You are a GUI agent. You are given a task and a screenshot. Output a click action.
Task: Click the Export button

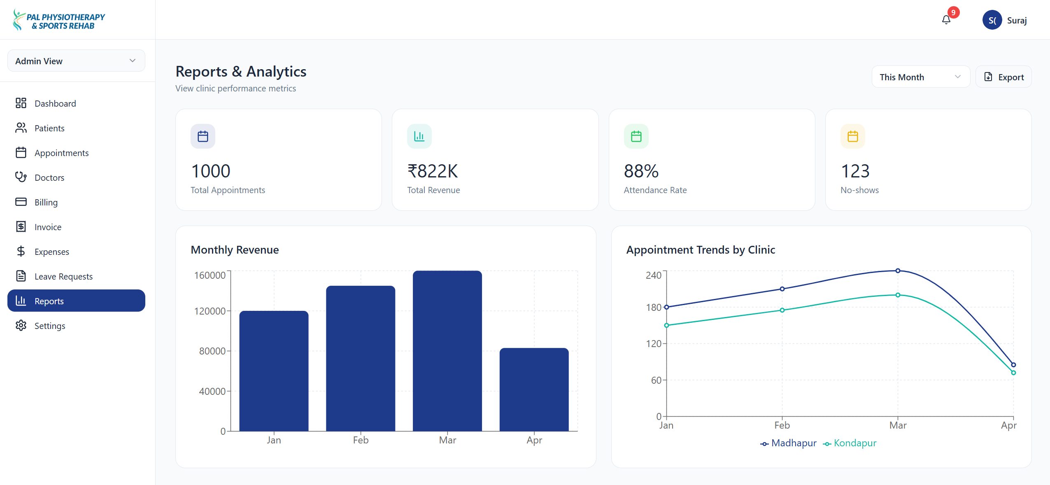point(1003,77)
